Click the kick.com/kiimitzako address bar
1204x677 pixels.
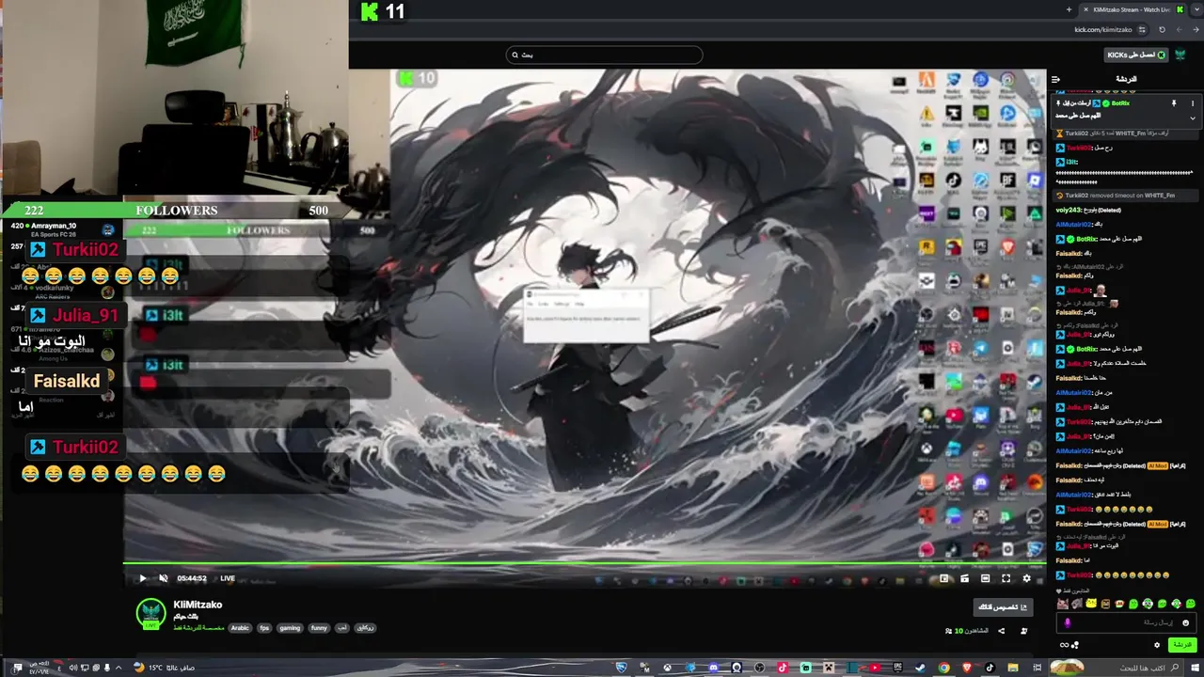click(1103, 29)
